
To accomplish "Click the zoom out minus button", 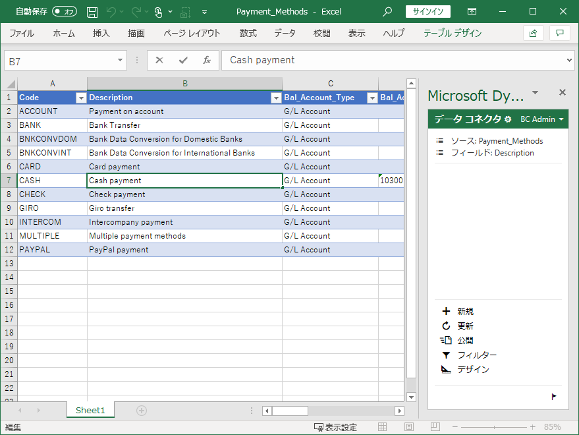I will coord(455,427).
